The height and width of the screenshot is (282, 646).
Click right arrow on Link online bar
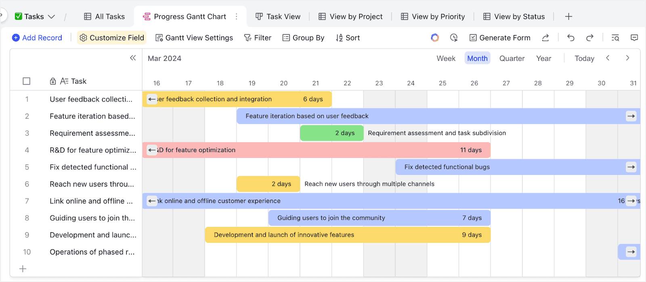pos(631,201)
